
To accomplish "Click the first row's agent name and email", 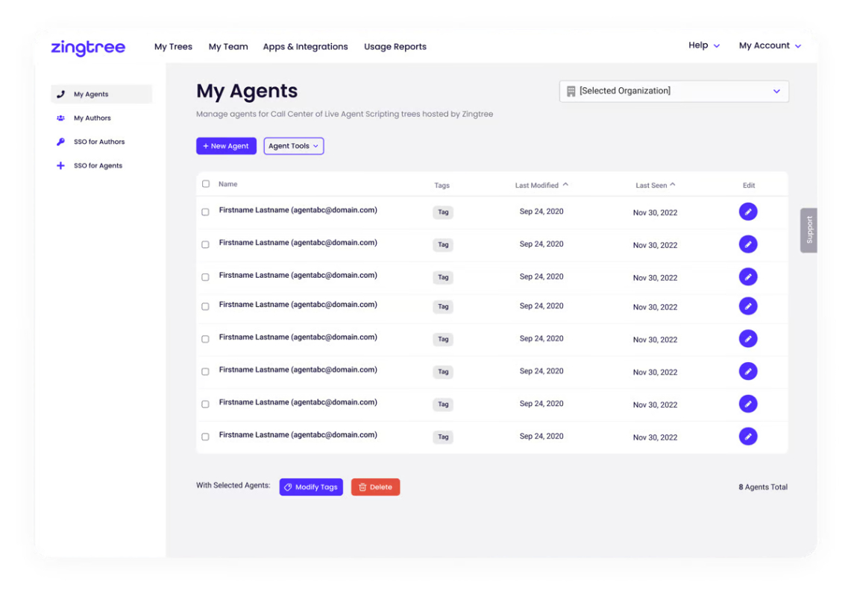I will point(298,210).
